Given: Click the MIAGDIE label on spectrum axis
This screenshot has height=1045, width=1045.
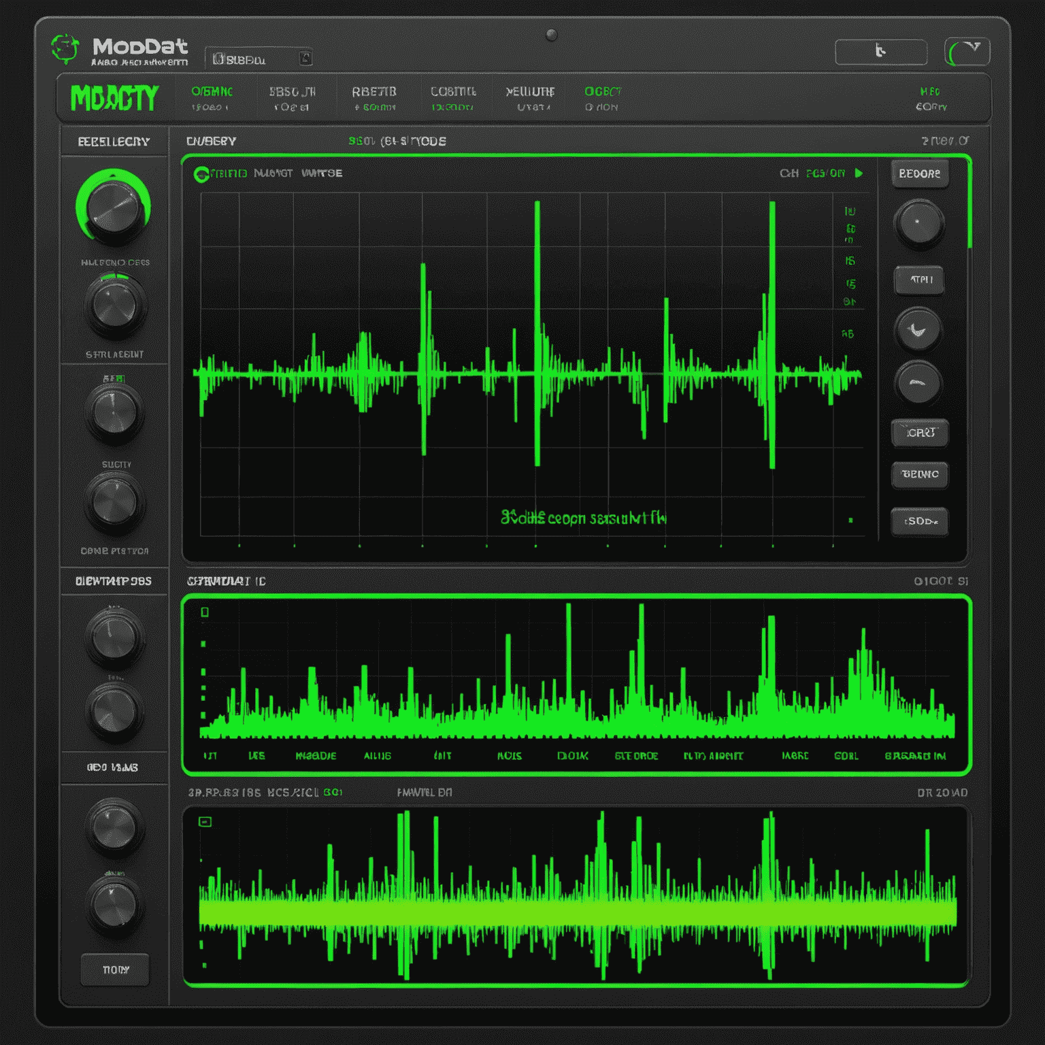Looking at the screenshot, I should (316, 756).
